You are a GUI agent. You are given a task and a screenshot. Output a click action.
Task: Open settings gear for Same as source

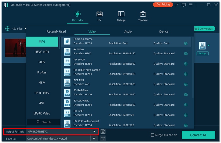(186, 43)
